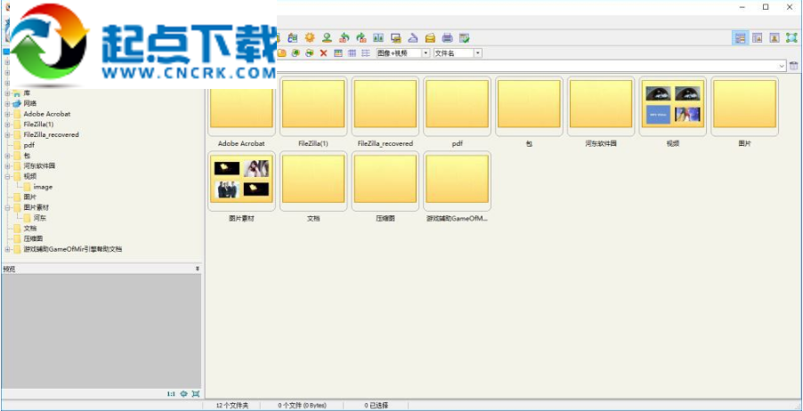Select the Adobe Acrobat folder thumbnail
803x411 pixels.
click(241, 107)
